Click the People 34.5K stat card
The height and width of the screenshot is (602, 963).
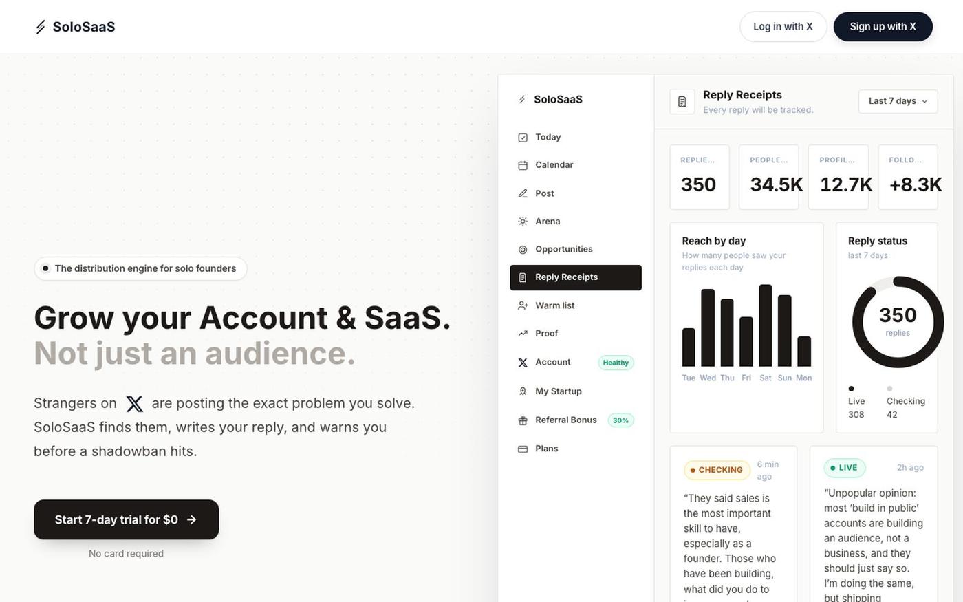click(769, 177)
